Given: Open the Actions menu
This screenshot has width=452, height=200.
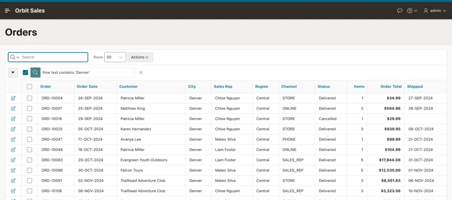Looking at the screenshot, I should click(140, 57).
